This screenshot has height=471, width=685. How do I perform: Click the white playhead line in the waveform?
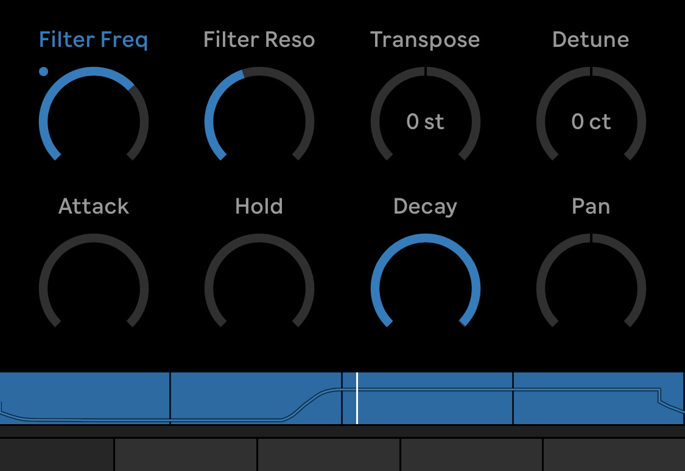coord(357,398)
